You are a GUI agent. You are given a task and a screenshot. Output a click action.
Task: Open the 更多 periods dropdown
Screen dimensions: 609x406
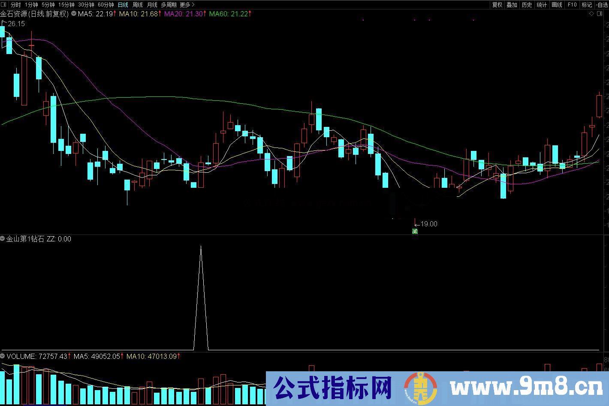pos(187,5)
